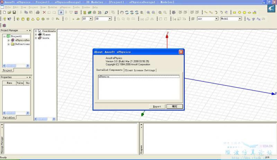The image size is (277, 160).
Task: Open the Modeler menu
Action: [x=53, y=7]
